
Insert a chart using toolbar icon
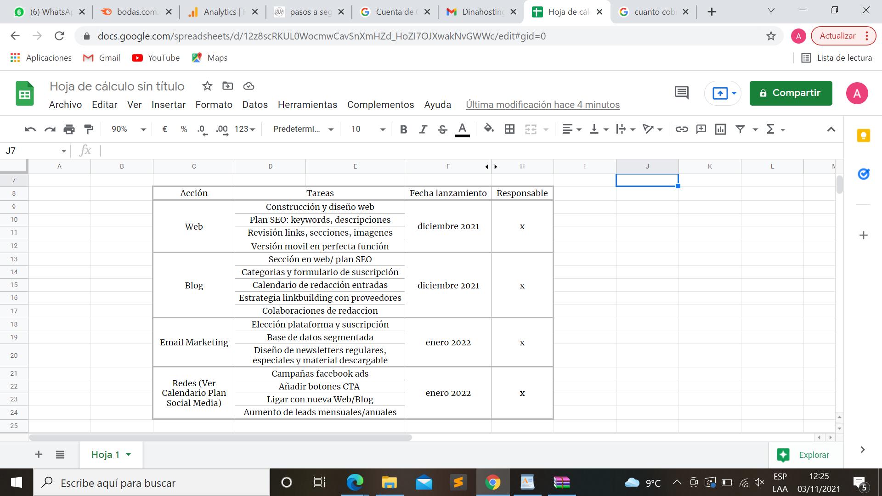tap(720, 130)
